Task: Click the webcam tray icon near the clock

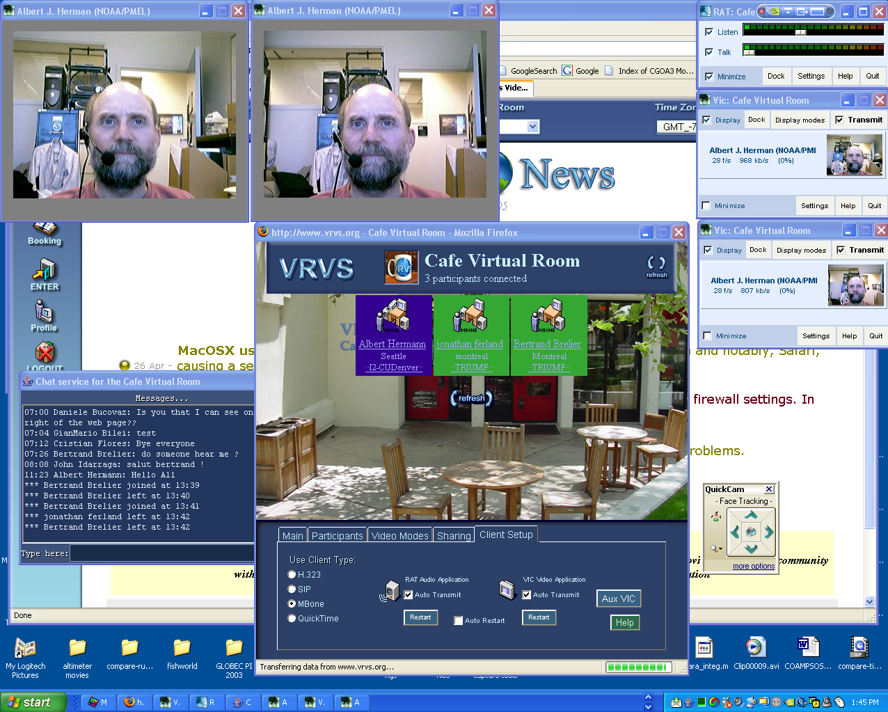Action: [827, 702]
